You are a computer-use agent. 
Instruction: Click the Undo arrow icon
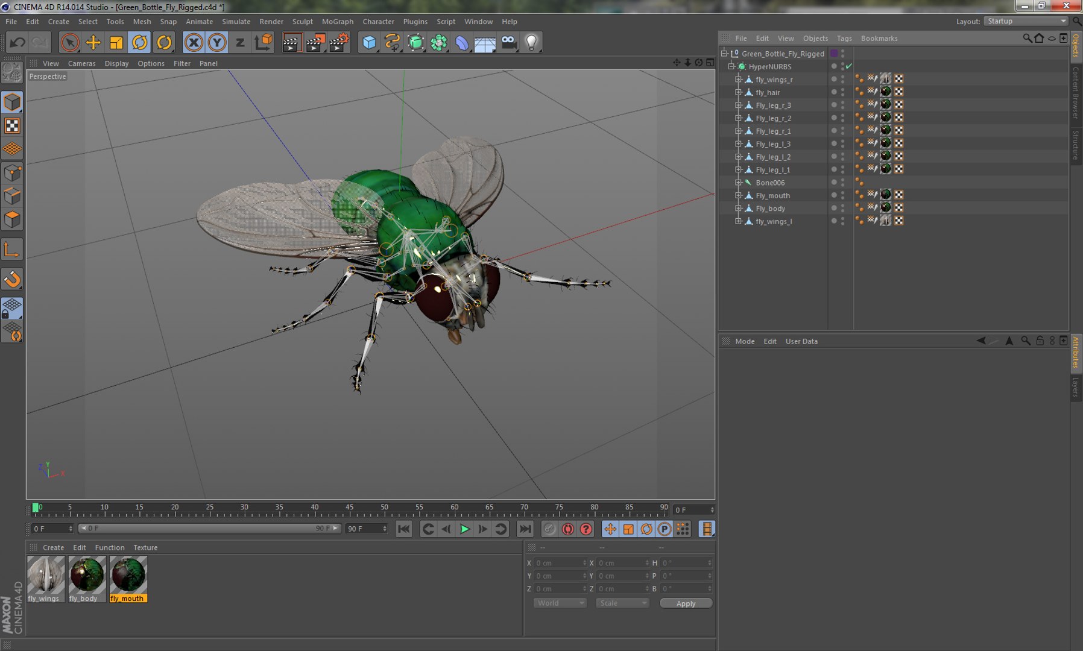(17, 42)
